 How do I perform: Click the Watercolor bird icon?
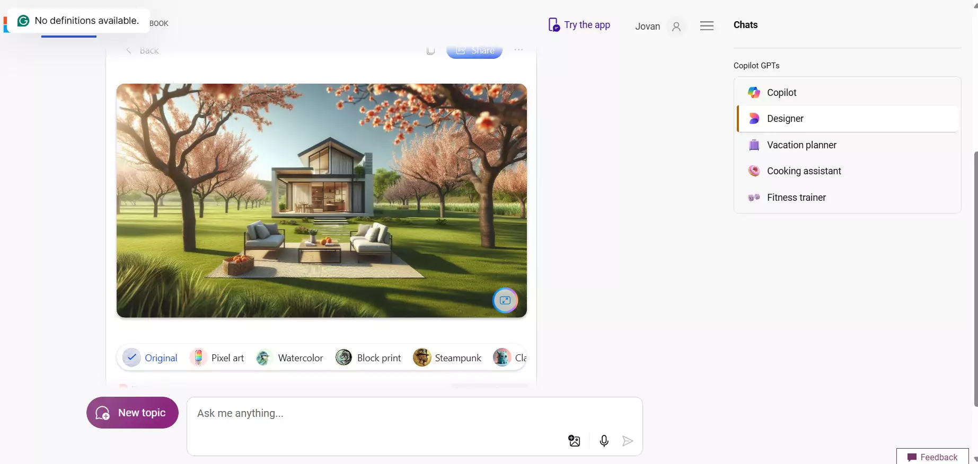tap(263, 358)
